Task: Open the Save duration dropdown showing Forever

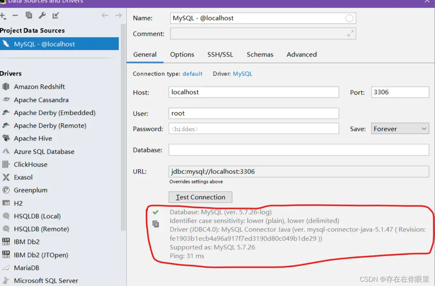Action: [399, 128]
